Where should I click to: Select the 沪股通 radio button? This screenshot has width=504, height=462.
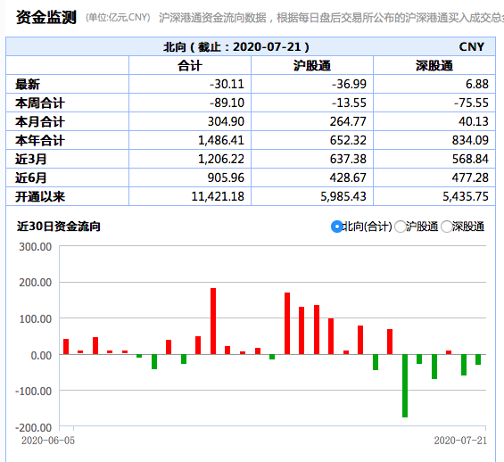click(x=400, y=227)
